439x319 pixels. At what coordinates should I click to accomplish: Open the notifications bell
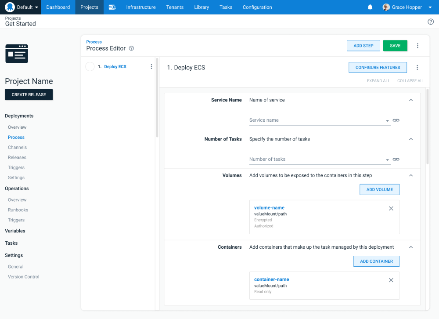tap(370, 7)
